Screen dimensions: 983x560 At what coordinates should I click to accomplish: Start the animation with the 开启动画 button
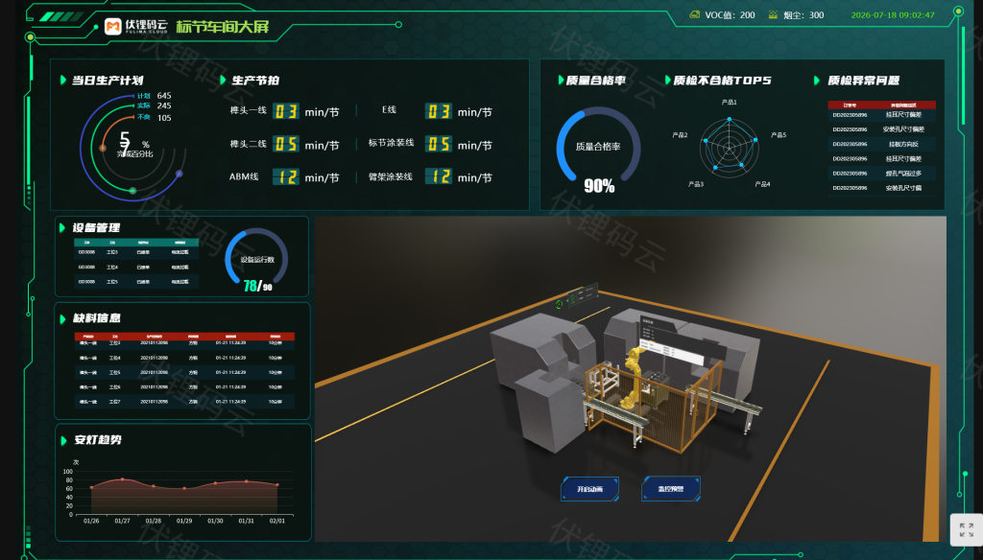(590, 489)
